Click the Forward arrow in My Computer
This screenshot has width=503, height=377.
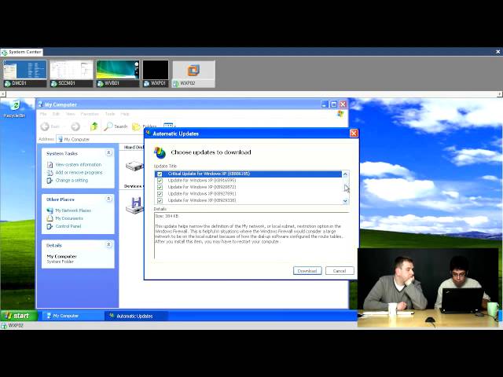tap(75, 126)
